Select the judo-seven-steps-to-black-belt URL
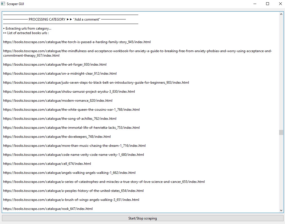285x224 pixels. pyautogui.click(x=96, y=83)
